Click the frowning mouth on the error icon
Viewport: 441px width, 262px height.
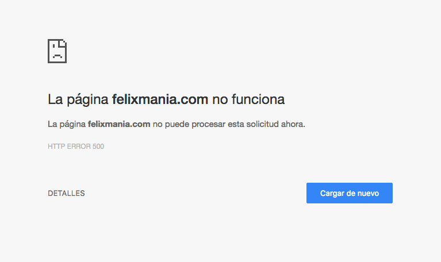coord(57,55)
